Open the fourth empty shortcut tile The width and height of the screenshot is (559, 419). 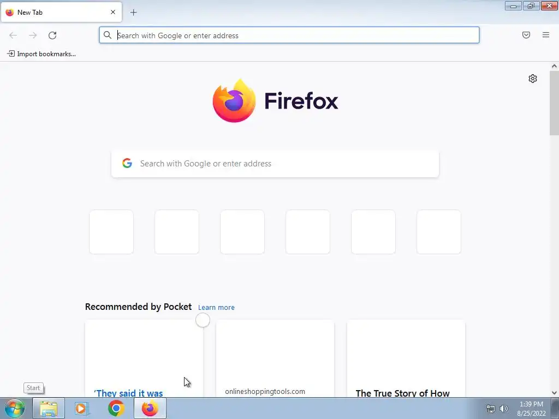[x=308, y=232]
